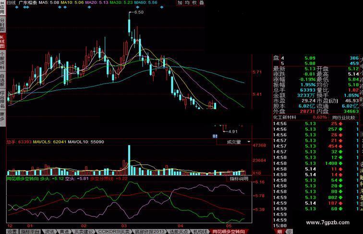Select the 同花顺多空转向 indicator tab
The width and height of the screenshot is (363, 234).
click(x=229, y=232)
